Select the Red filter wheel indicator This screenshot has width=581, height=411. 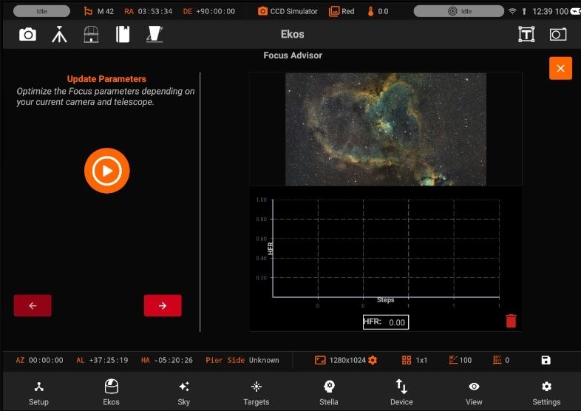pyautogui.click(x=342, y=12)
